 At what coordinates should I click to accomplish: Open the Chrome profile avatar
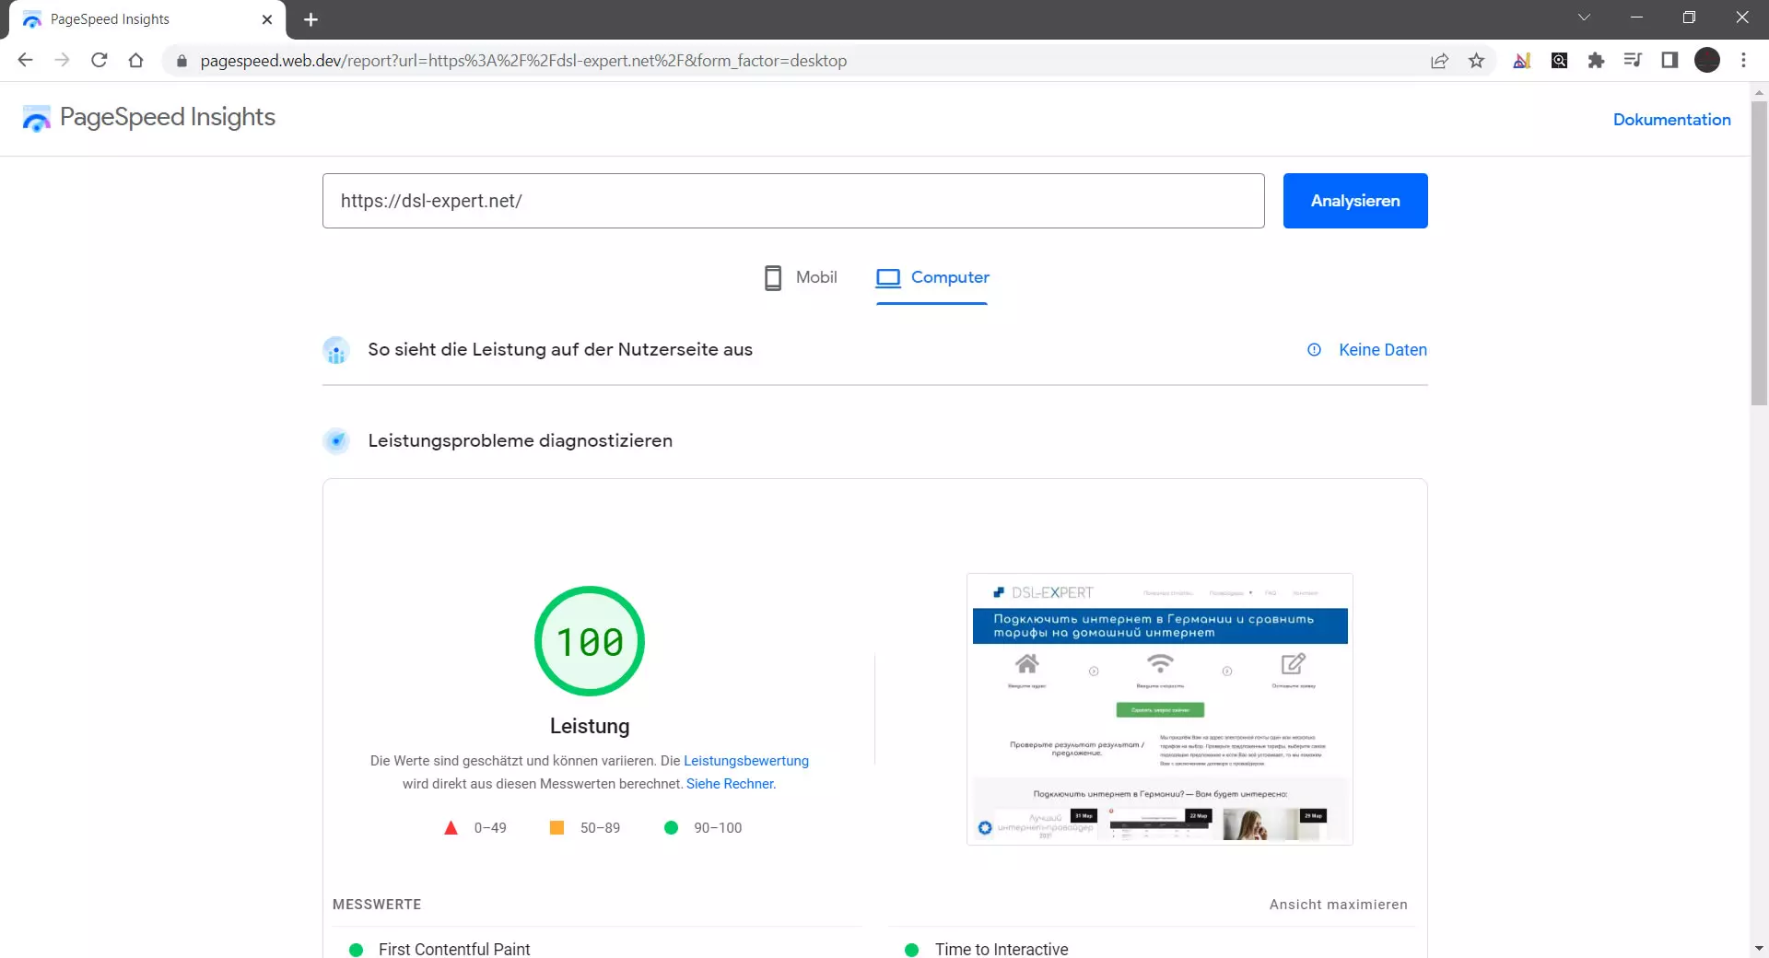point(1707,61)
